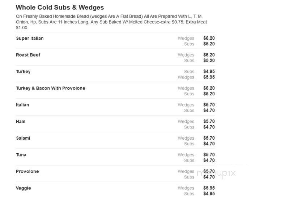This screenshot has height=203, width=281.
Task: Click the Ham Wedges price $5.70
Action: [209, 122]
